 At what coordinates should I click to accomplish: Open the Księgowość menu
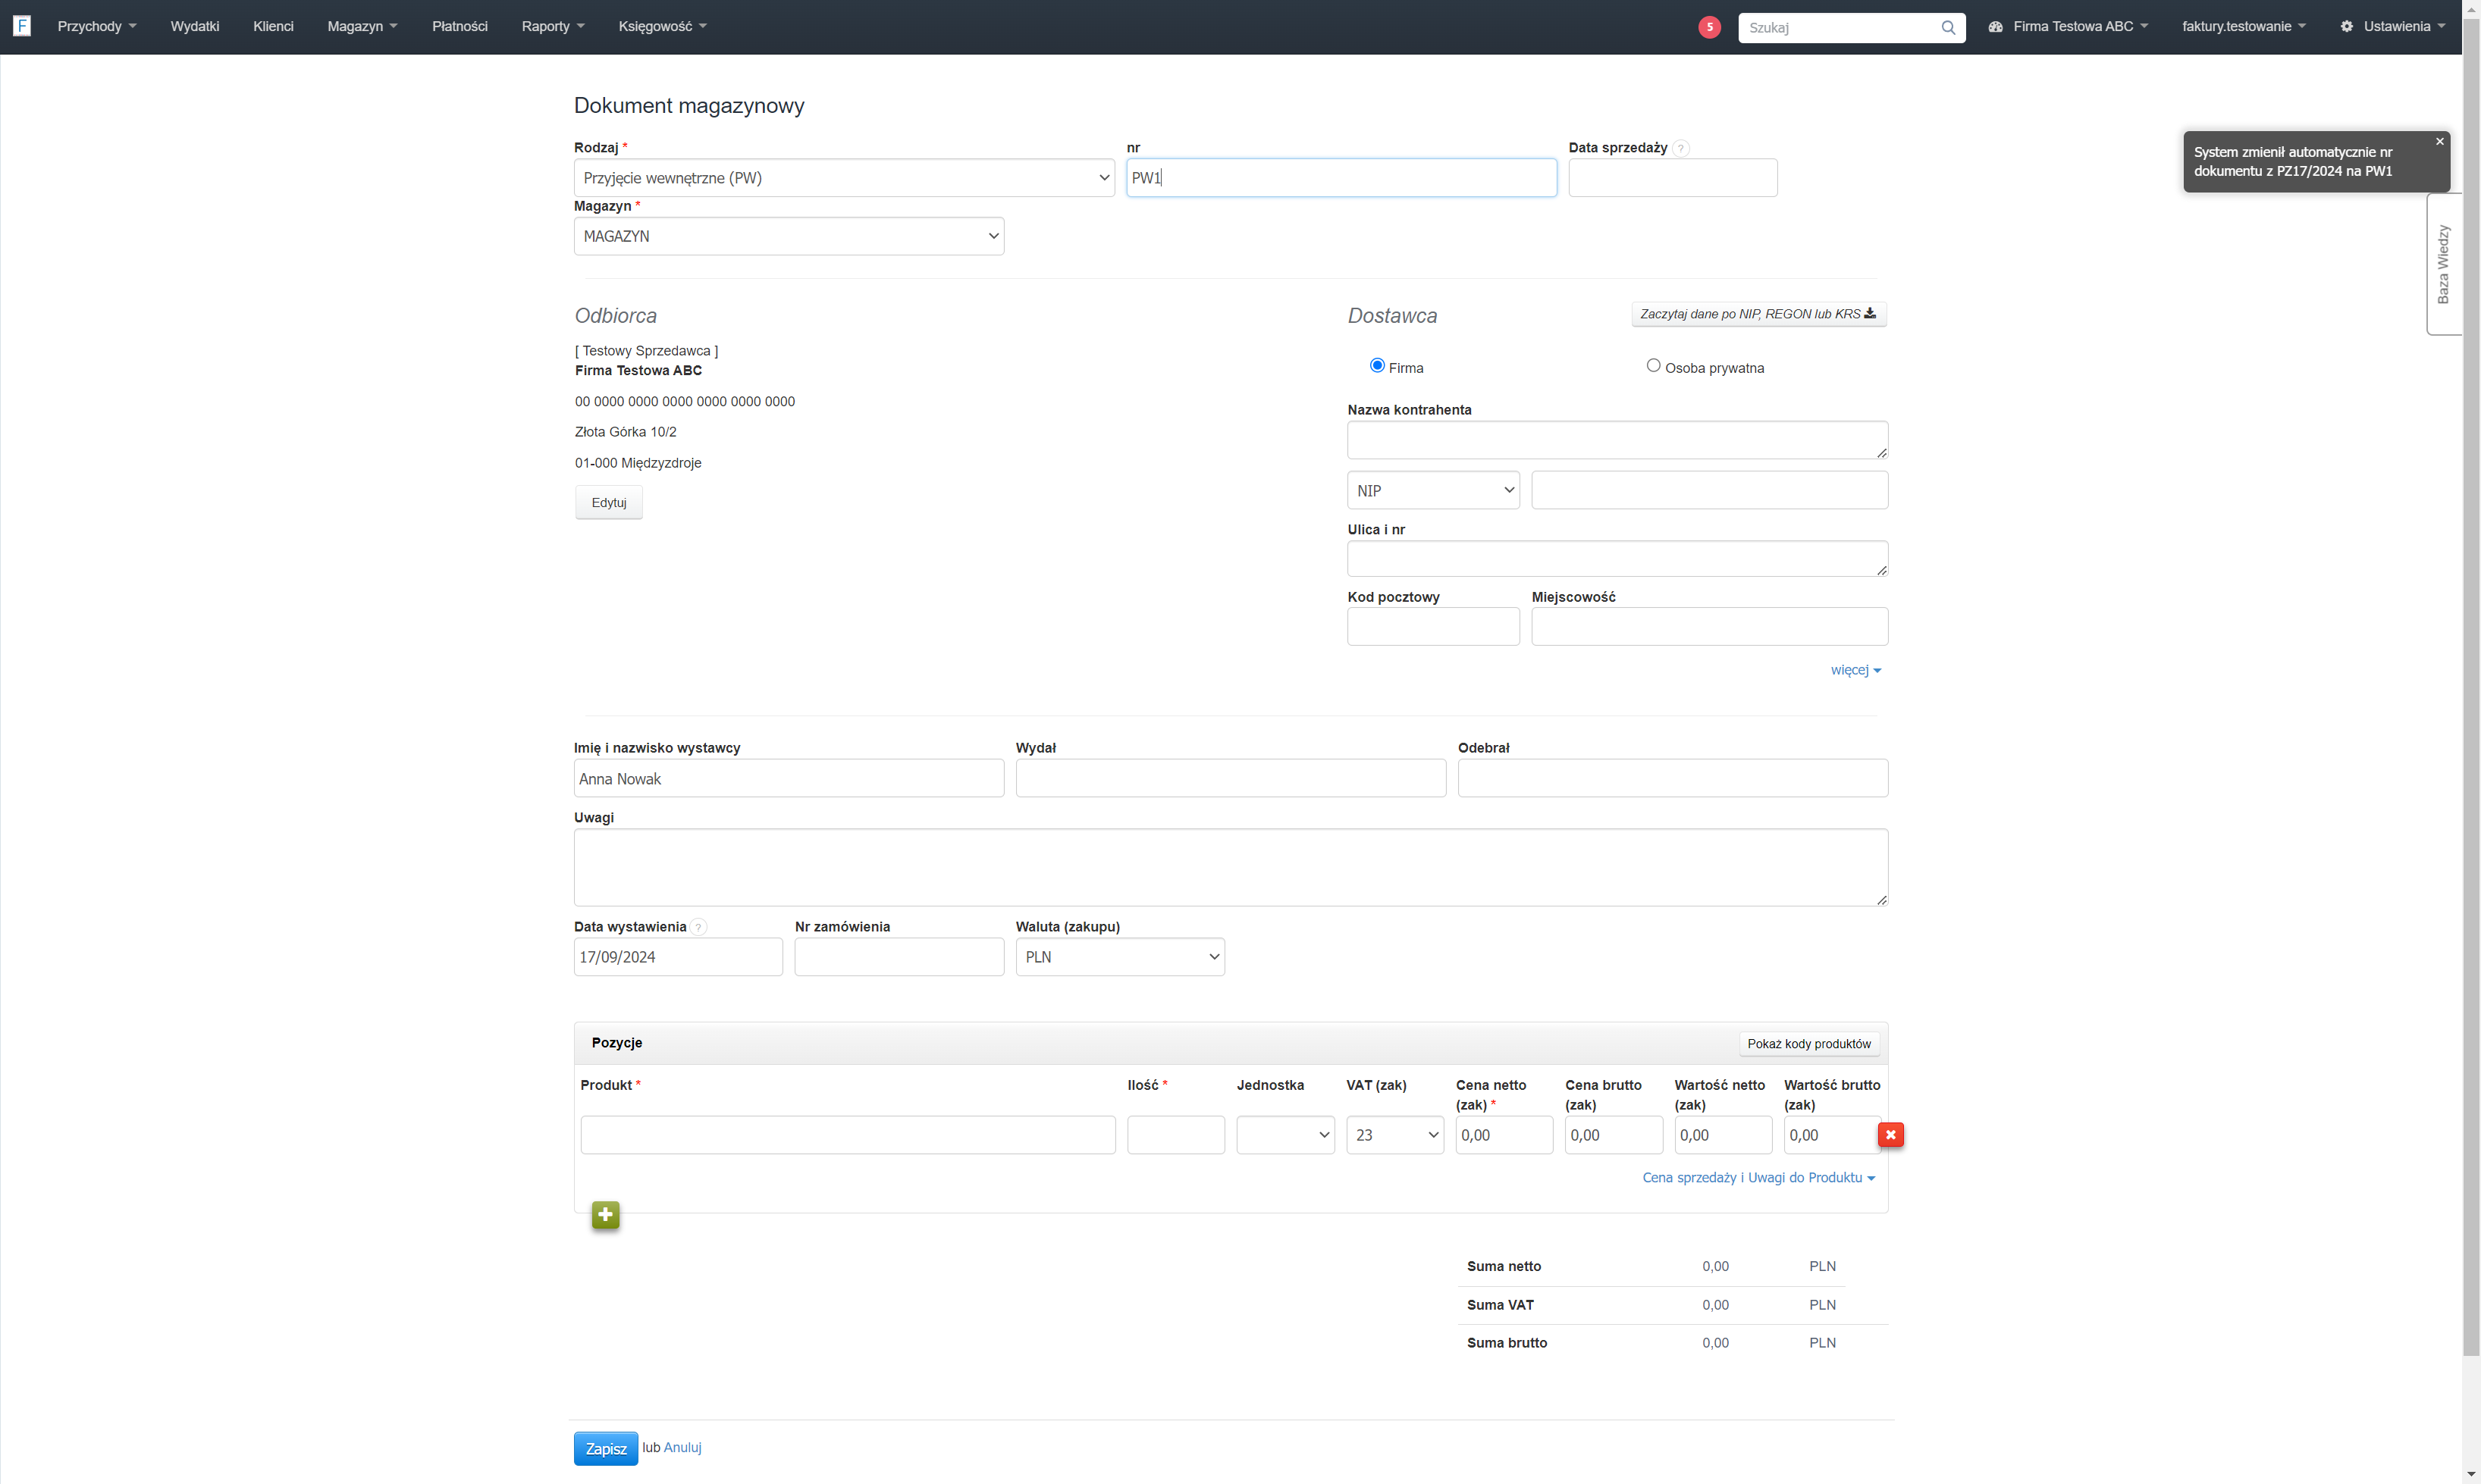tap(662, 27)
